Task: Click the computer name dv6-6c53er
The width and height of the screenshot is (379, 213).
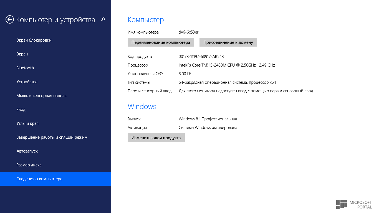Action: [x=189, y=32]
